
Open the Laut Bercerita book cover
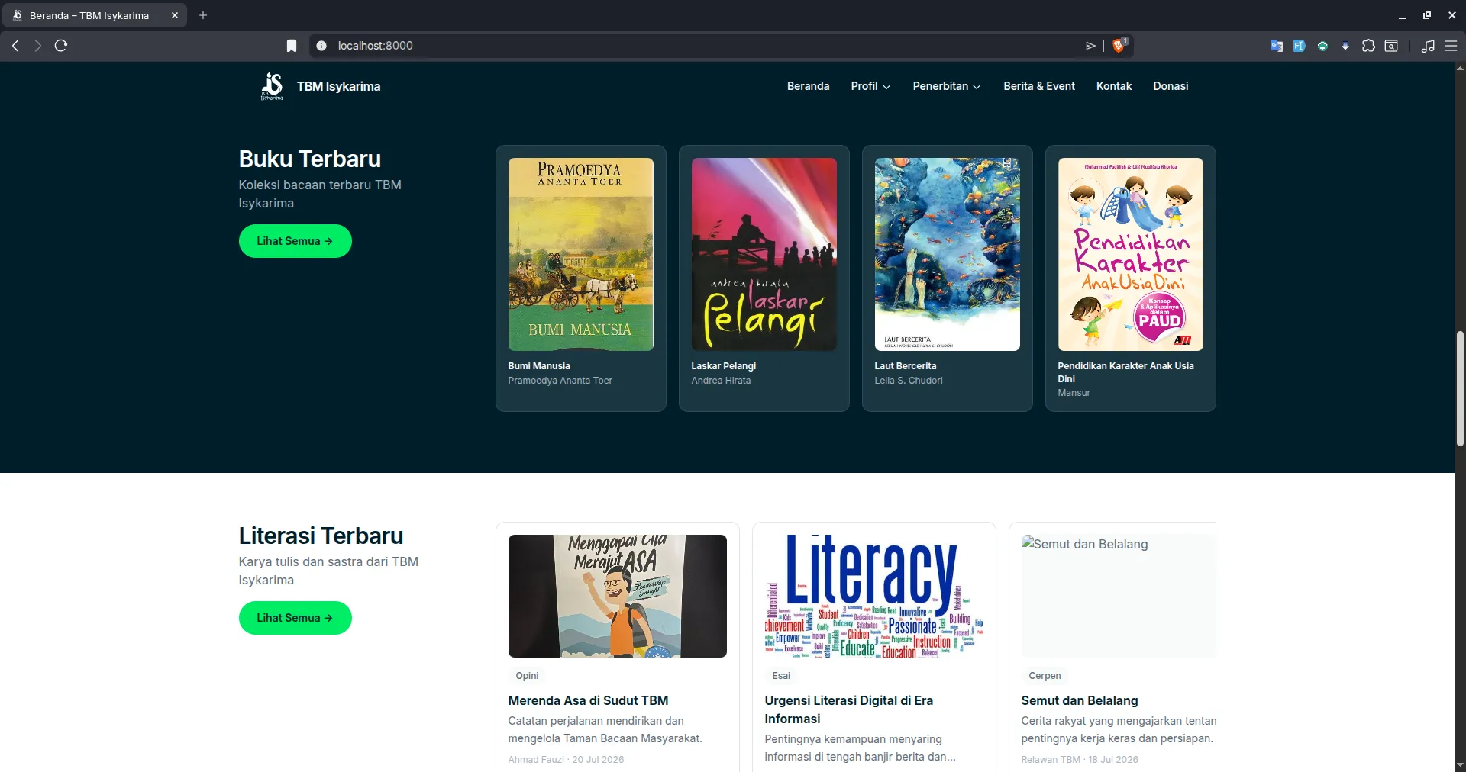(948, 254)
